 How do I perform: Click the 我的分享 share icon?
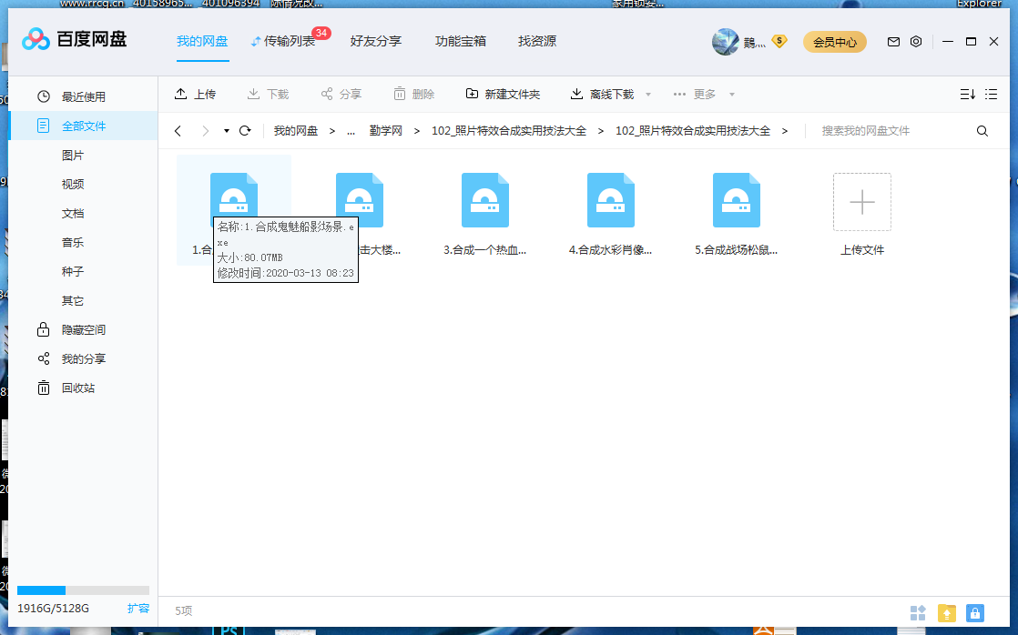pos(44,358)
